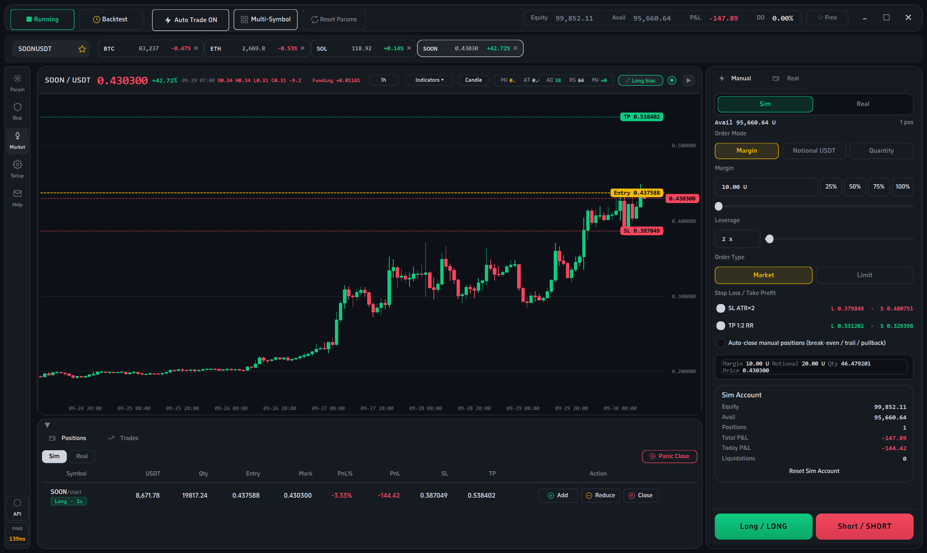Toggle the Running status button
The width and height of the screenshot is (927, 553).
tap(42, 20)
